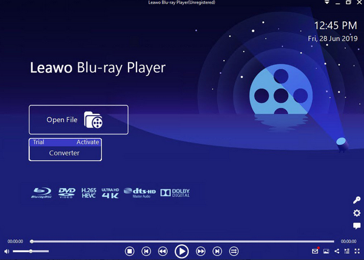
Task: Toggle the loop/repeat mode icon
Action: [x=234, y=251]
